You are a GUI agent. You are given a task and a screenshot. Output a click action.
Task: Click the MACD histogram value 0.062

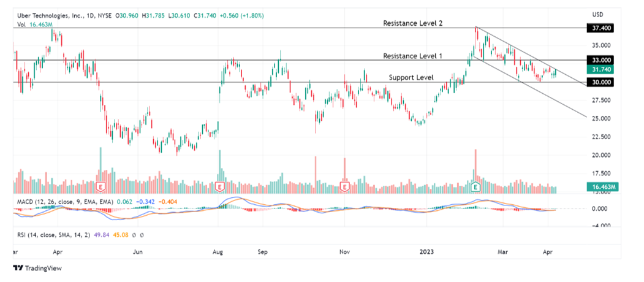124,202
